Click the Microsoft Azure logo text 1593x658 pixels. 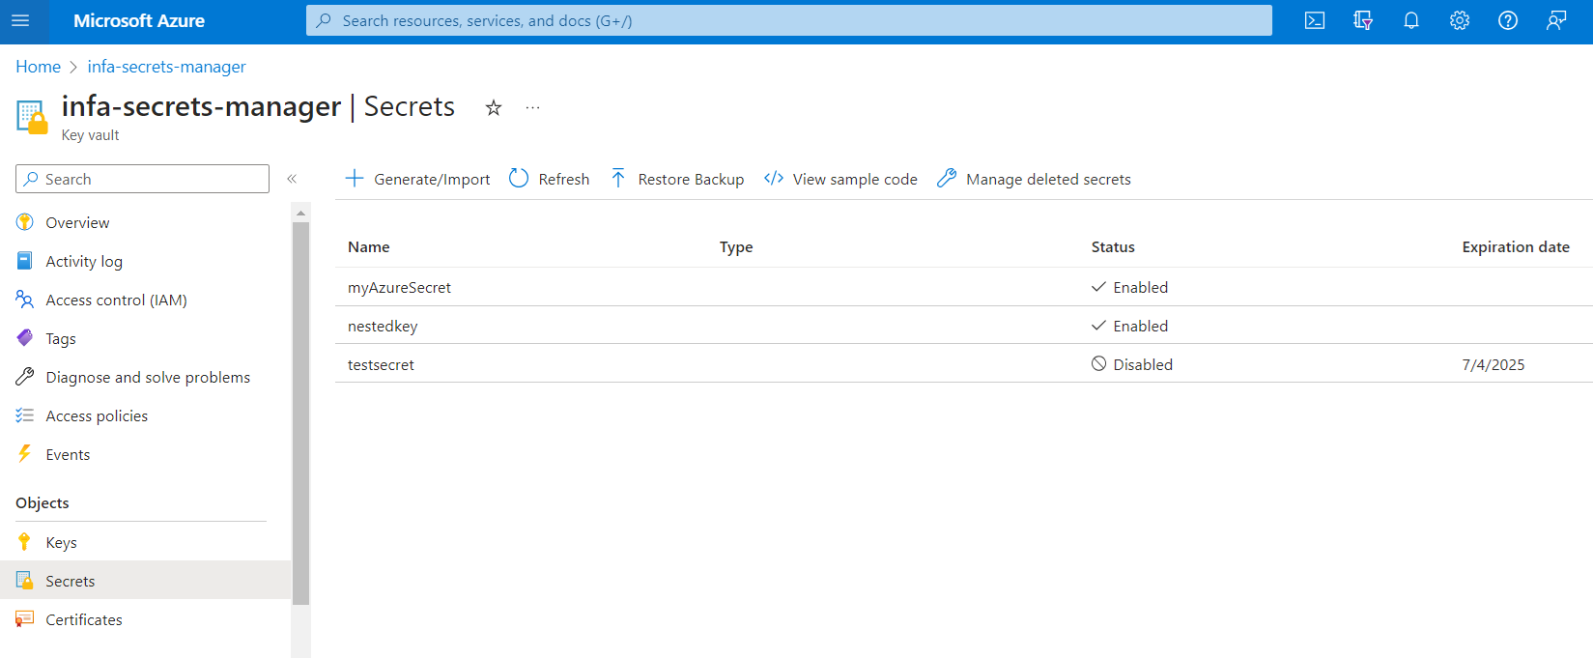(x=139, y=20)
